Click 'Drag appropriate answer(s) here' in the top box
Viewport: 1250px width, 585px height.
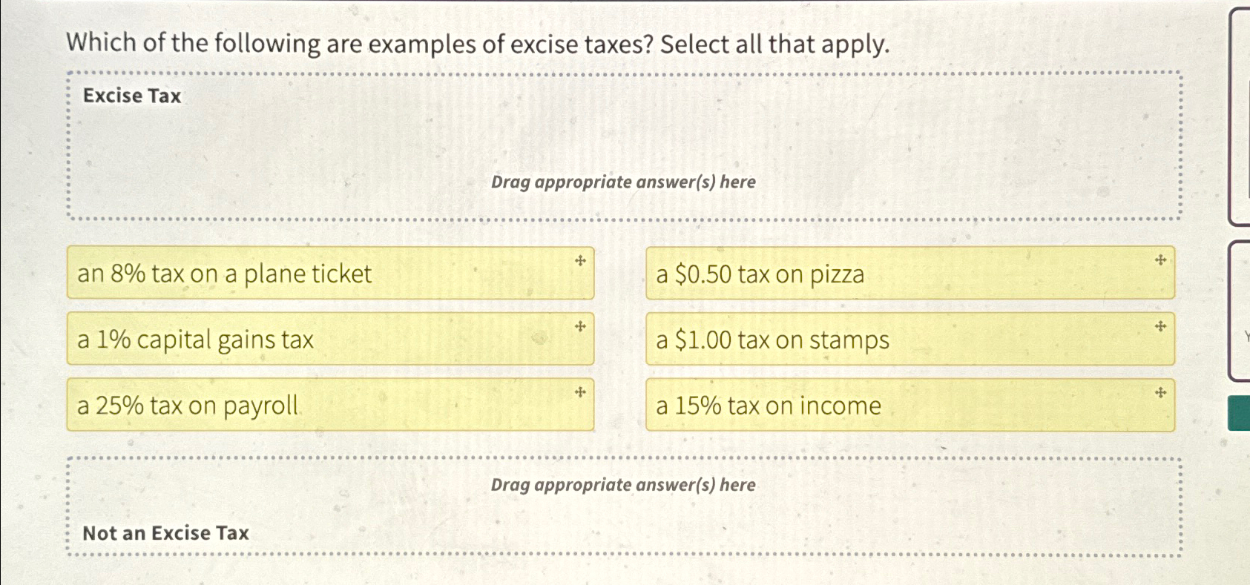click(623, 182)
